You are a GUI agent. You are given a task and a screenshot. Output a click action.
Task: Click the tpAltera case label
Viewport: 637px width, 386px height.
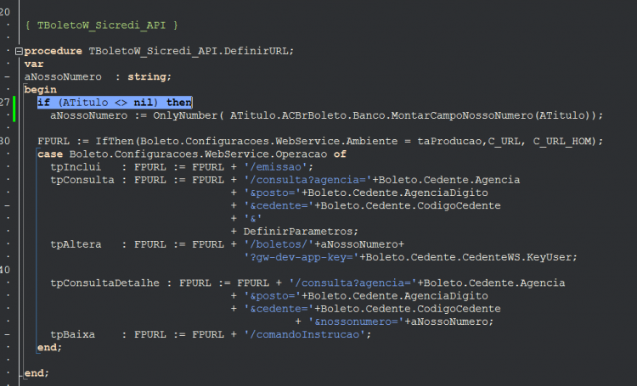tap(76, 244)
